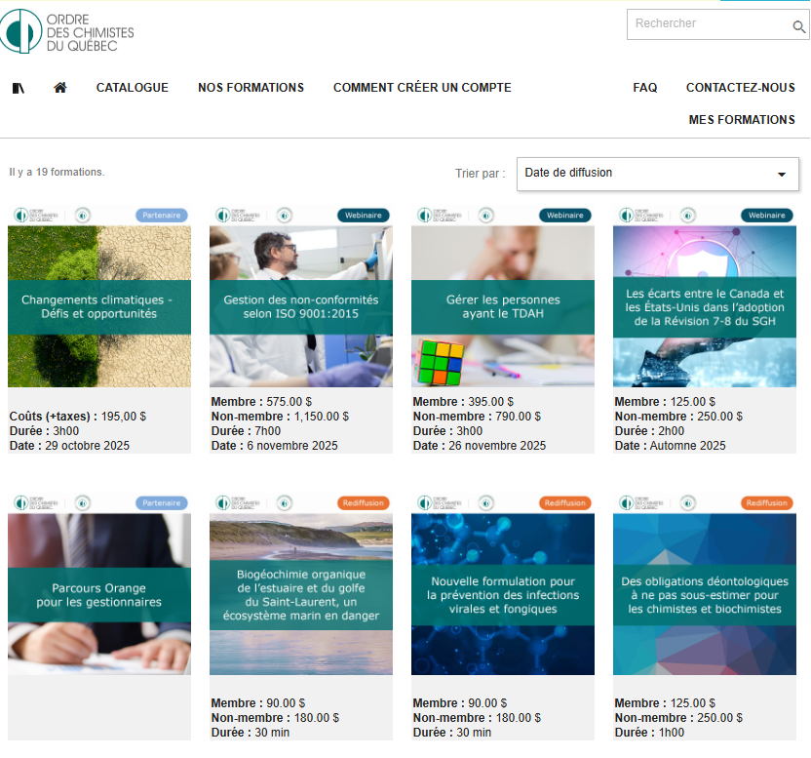Open Gérer les personnes ayant le TDAH course
This screenshot has width=811, height=758.
502,307
